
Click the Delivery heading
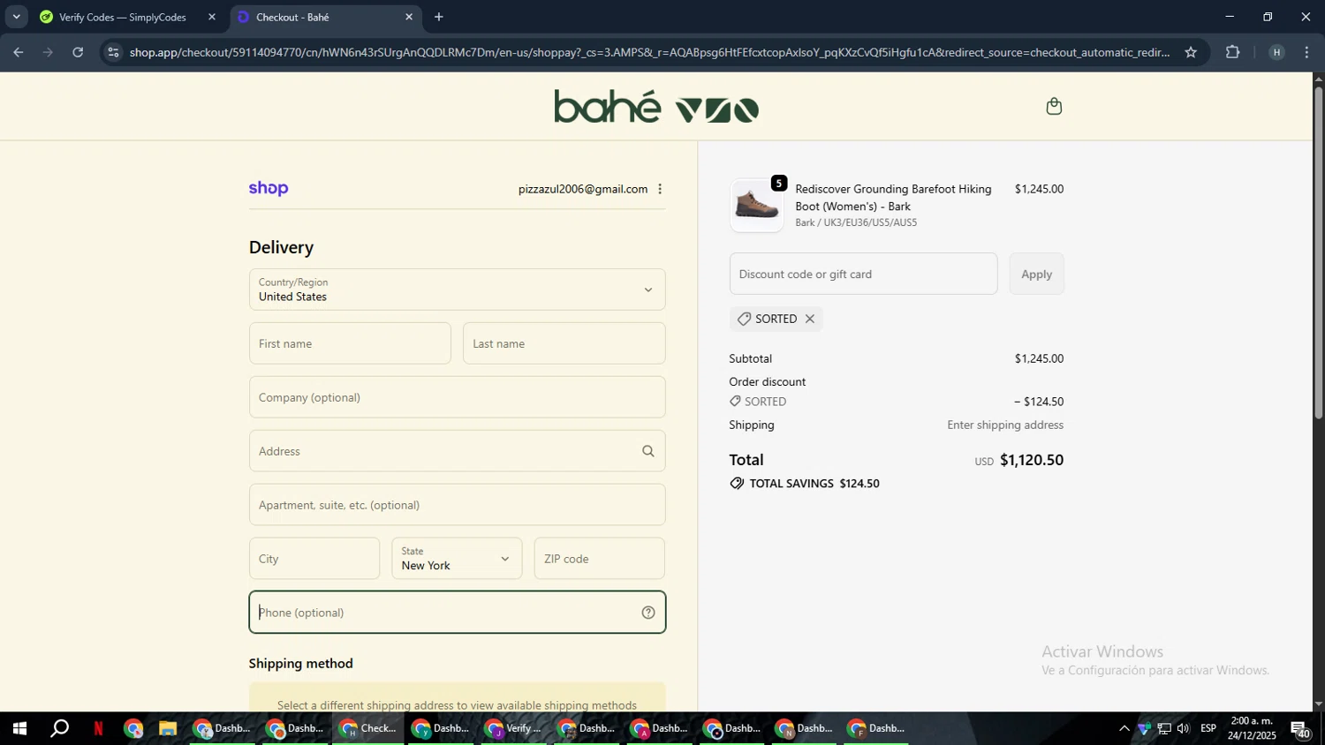281,247
